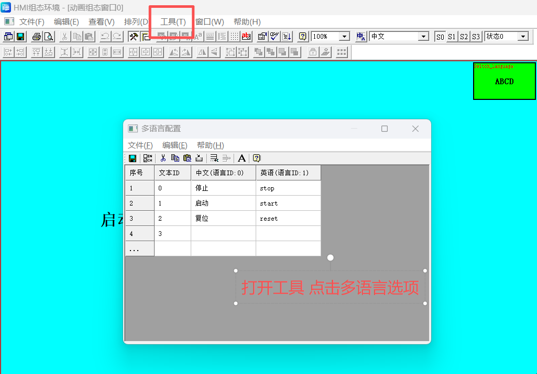Screen dimensions: 537x374
Task: Select the cell containing 启动
Action: 223,203
